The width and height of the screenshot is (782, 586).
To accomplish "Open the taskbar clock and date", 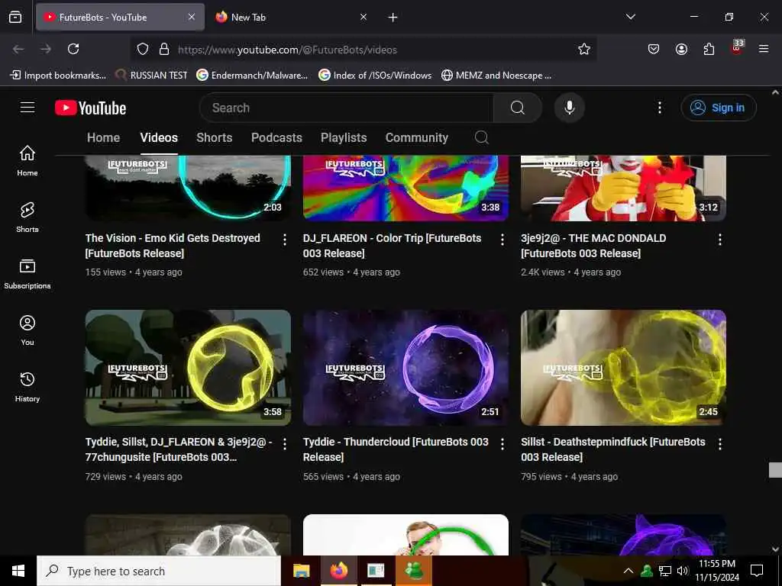I will 717,571.
